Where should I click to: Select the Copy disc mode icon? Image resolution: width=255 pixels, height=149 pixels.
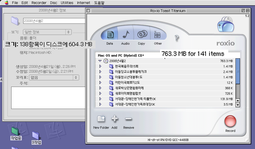tap(141, 35)
